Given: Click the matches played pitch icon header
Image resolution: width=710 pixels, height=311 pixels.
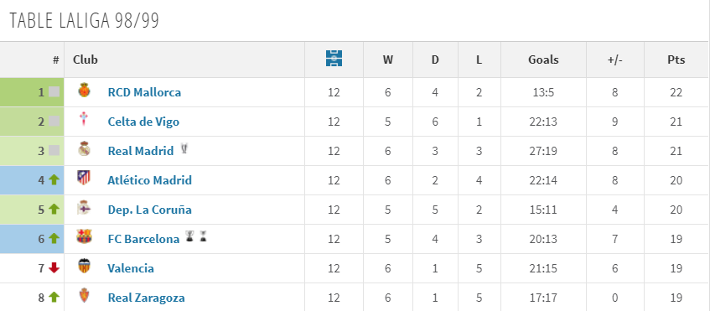Looking at the screenshot, I should tap(334, 59).
